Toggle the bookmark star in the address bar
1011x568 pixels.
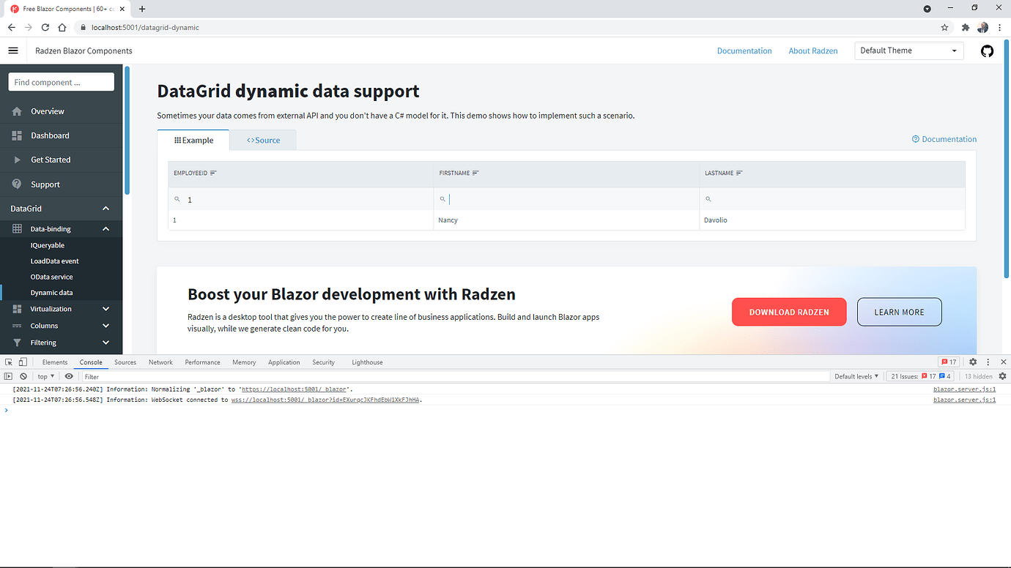pos(944,27)
